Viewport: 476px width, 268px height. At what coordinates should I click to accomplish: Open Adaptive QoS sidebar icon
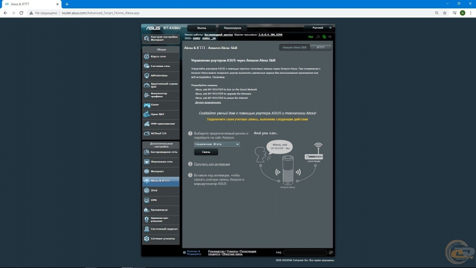tap(147, 85)
